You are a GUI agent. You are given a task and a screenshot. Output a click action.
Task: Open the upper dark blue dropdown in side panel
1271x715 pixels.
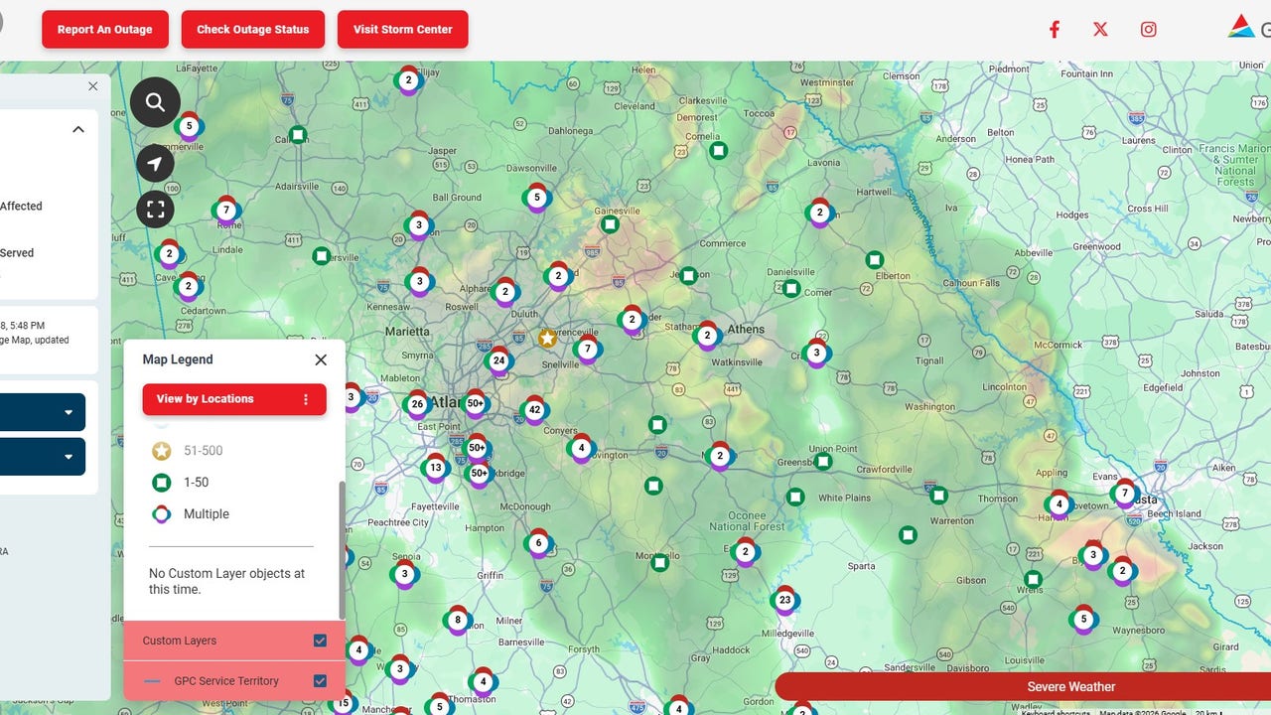pos(43,412)
